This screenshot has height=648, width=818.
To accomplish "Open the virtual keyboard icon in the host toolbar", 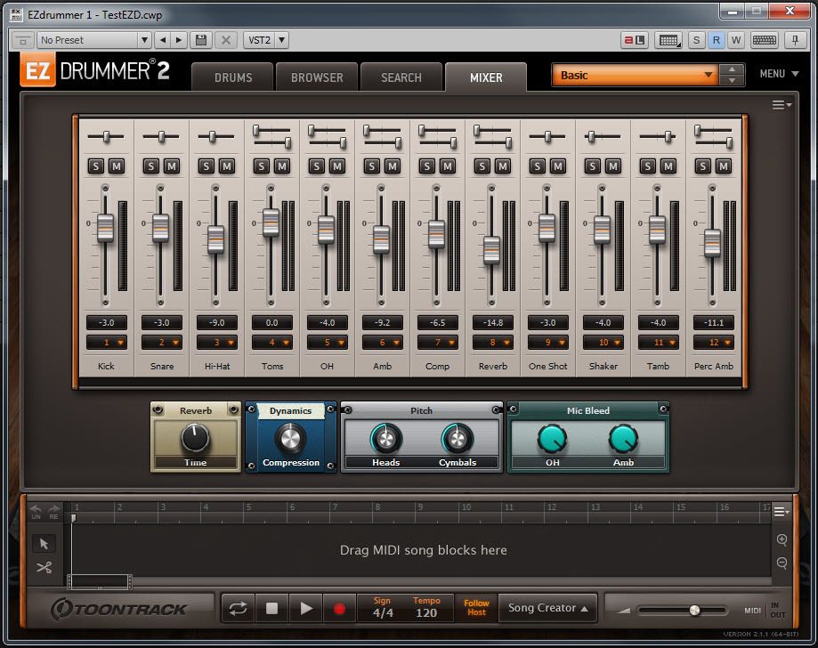I will click(765, 40).
